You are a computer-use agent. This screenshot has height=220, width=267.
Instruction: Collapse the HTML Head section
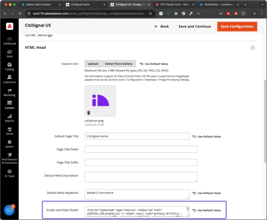pyautogui.click(x=253, y=48)
